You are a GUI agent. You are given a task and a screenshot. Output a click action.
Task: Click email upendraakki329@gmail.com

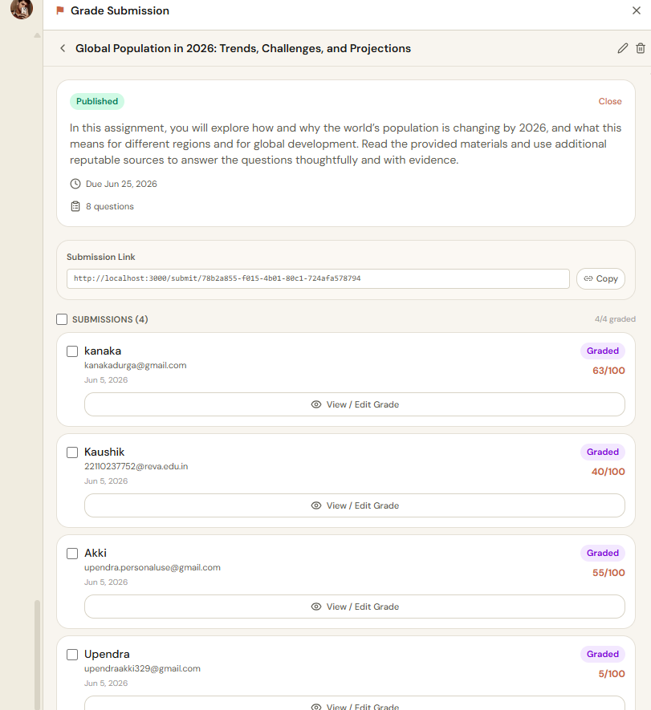pyautogui.click(x=142, y=668)
